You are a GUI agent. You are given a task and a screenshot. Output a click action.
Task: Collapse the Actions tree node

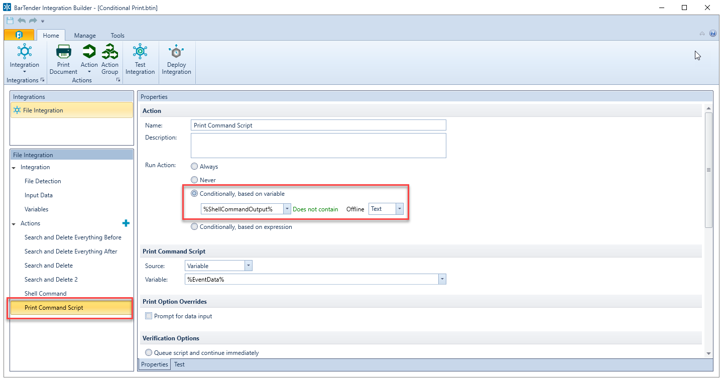[14, 224]
